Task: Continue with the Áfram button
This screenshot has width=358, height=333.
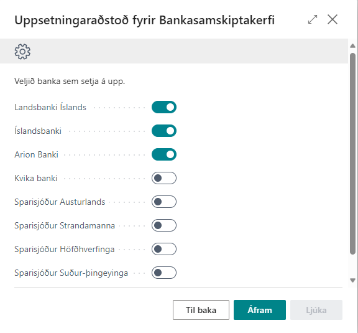Action: 260,310
